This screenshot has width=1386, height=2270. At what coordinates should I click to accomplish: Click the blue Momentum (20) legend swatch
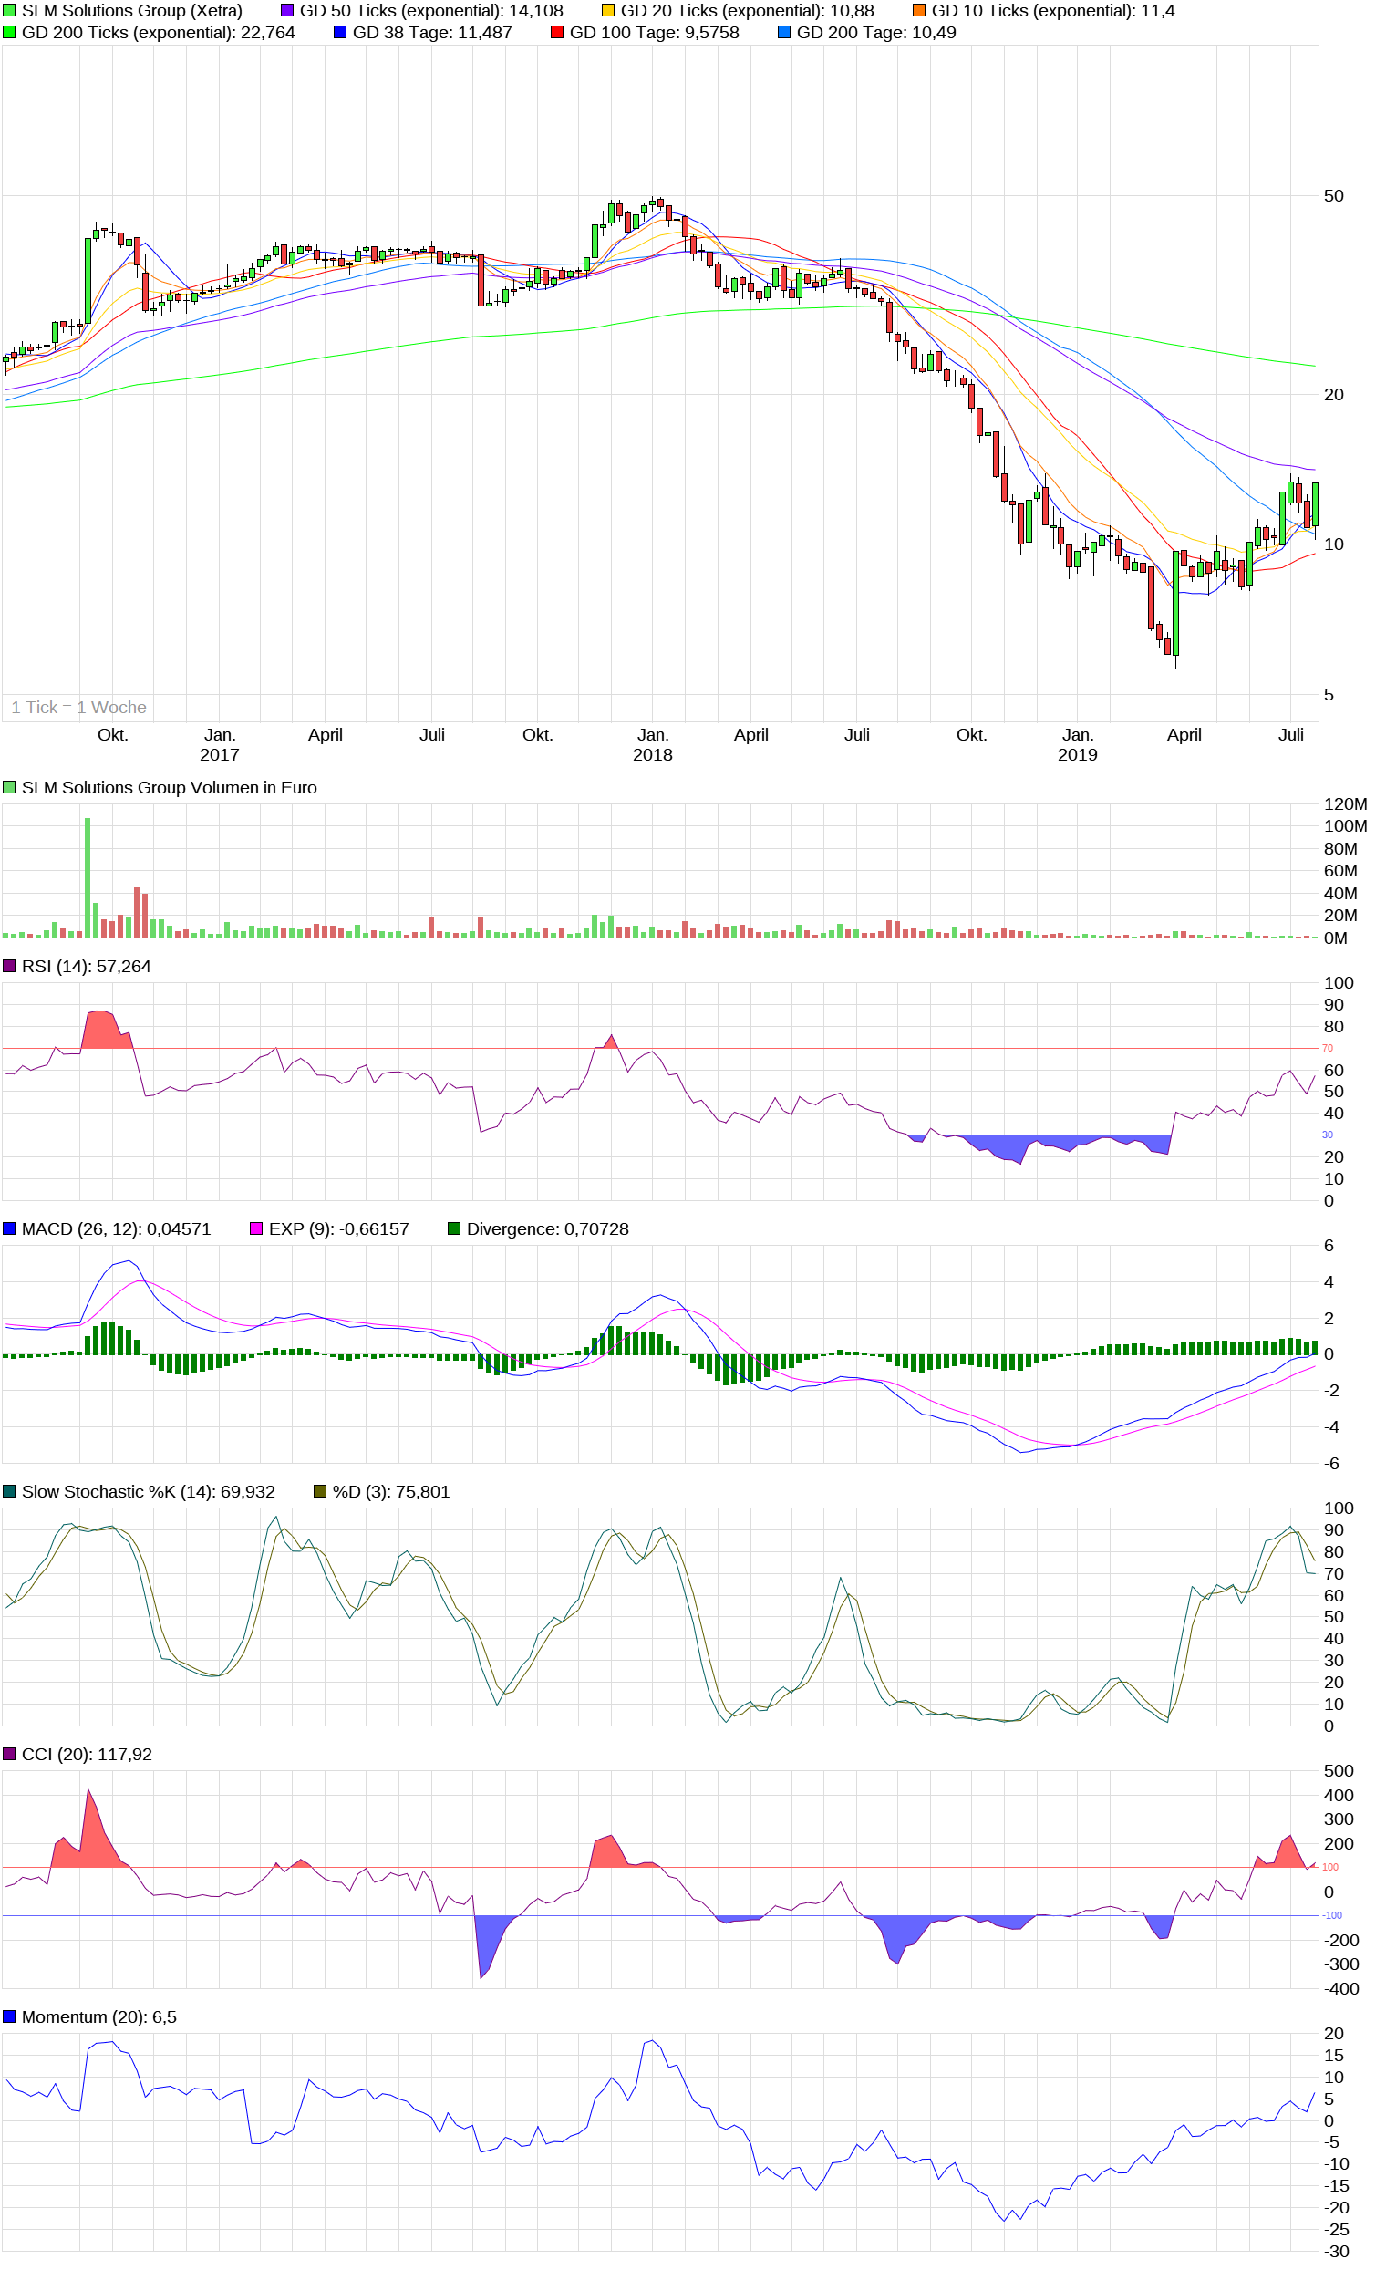9,2016
